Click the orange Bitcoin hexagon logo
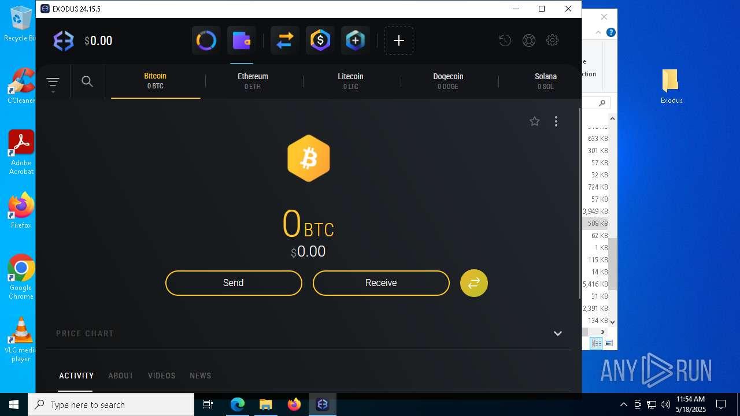 coord(309,158)
